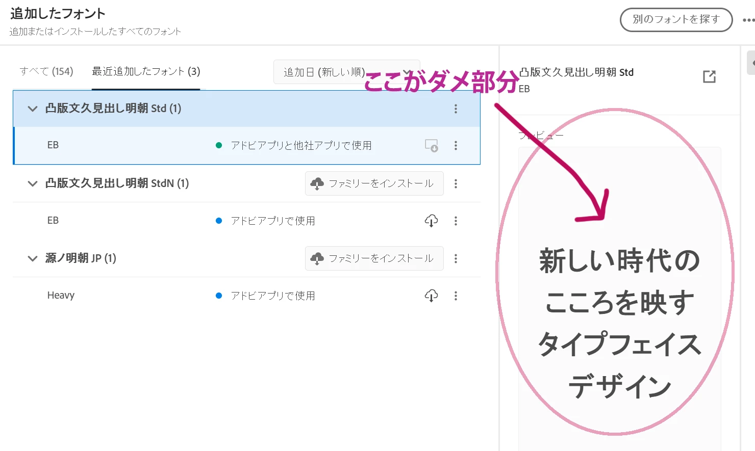755x451 pixels.
Task: Select the 最近追加したフォント (3) tab
Action: click(x=146, y=71)
